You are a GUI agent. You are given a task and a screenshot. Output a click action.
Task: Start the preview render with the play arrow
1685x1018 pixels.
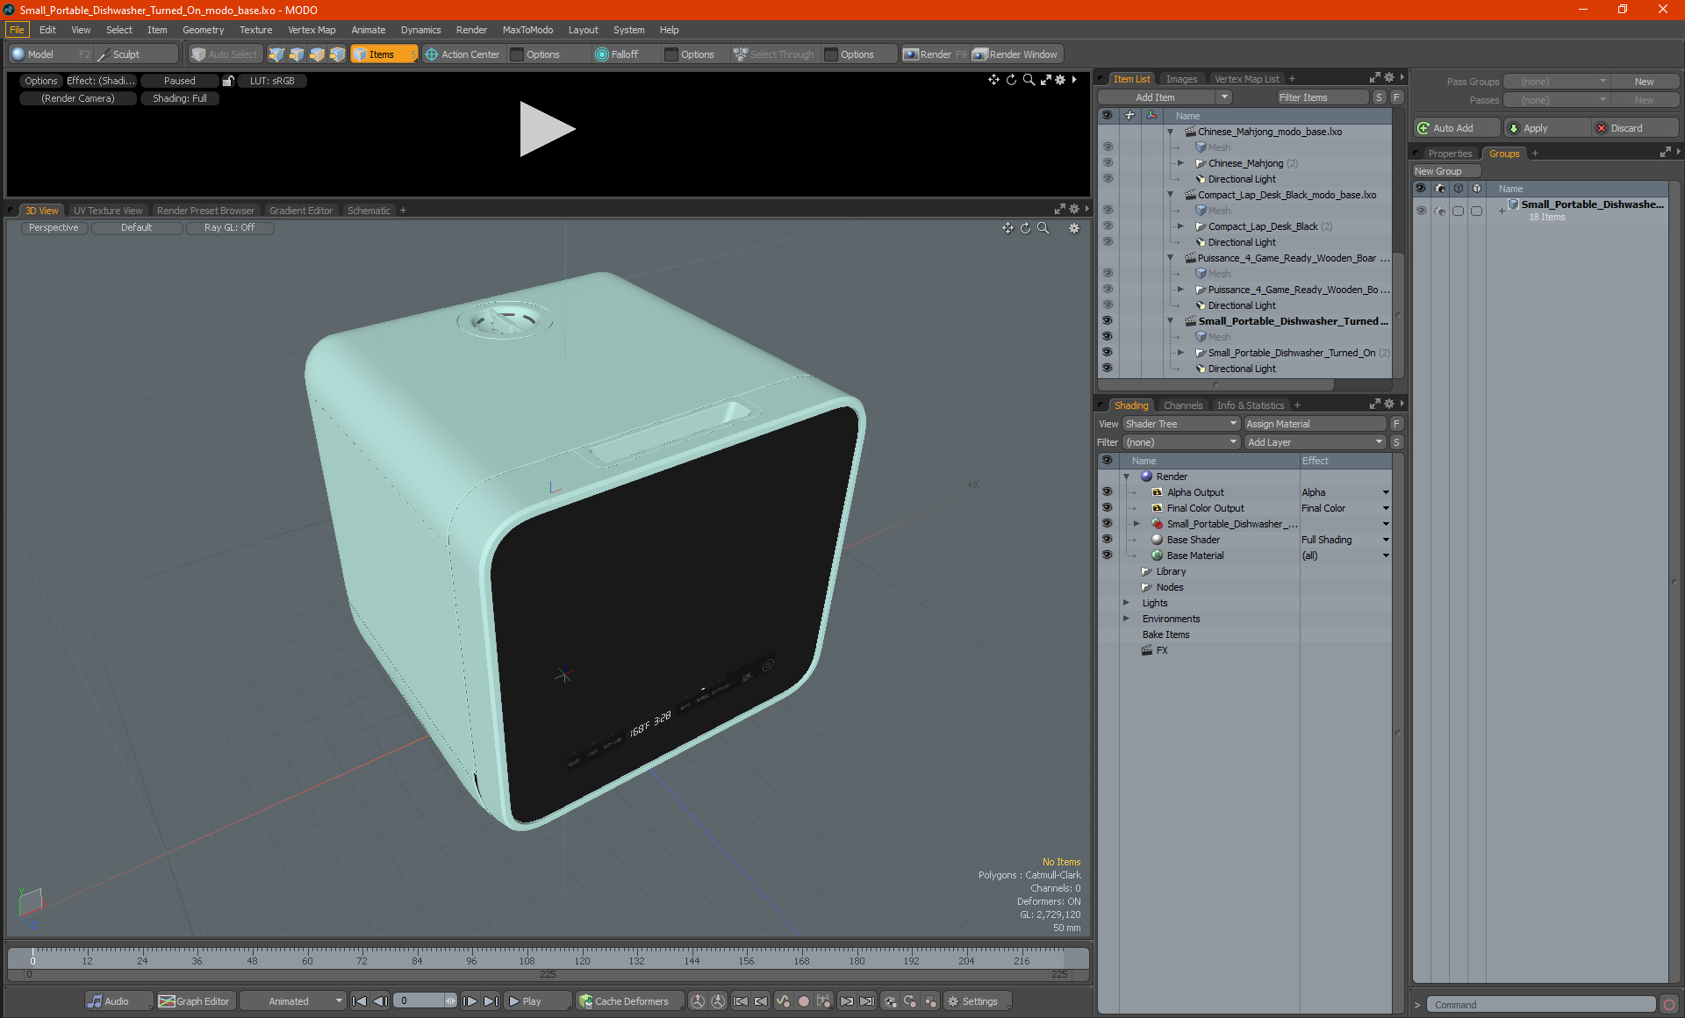click(x=546, y=129)
